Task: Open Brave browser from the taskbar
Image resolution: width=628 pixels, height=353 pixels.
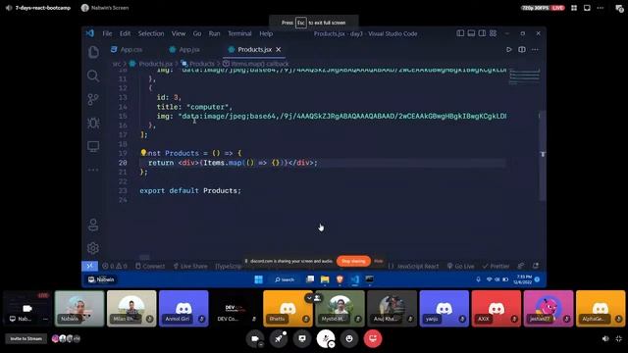Action: (x=340, y=279)
